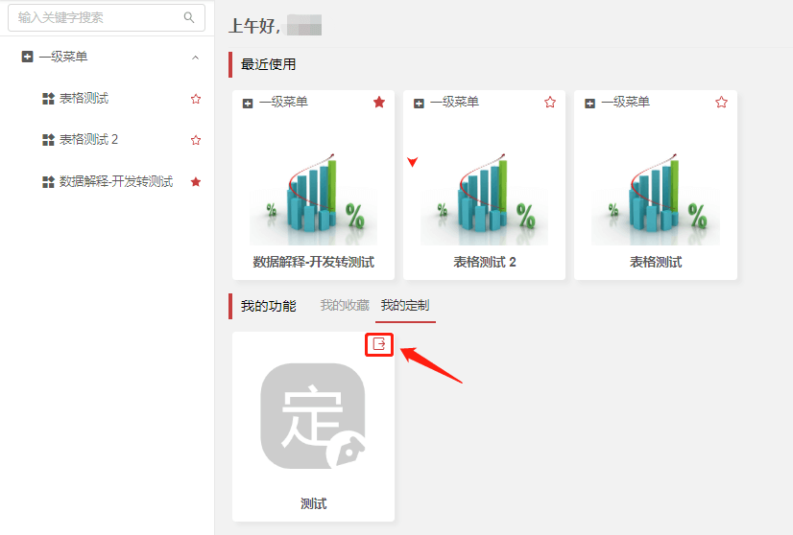
Task: Click the 表格测试 card title
Action: click(656, 262)
